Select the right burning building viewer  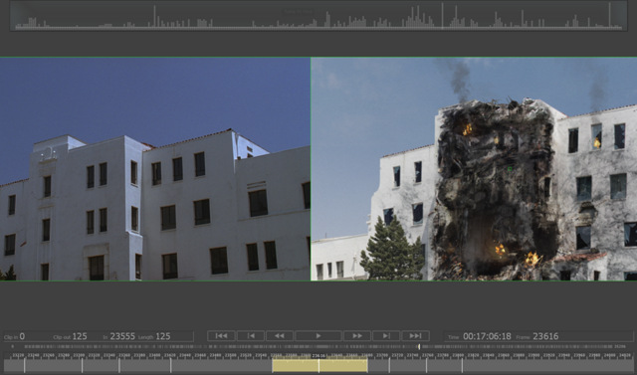474,169
